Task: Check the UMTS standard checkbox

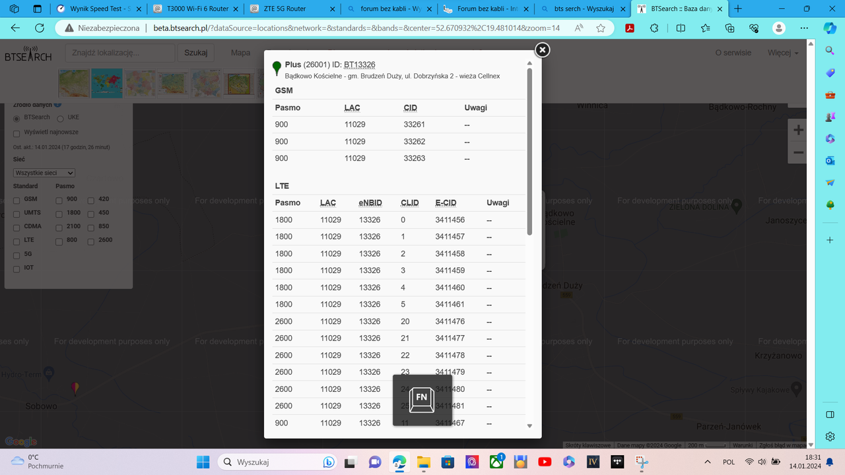Action: tap(17, 213)
